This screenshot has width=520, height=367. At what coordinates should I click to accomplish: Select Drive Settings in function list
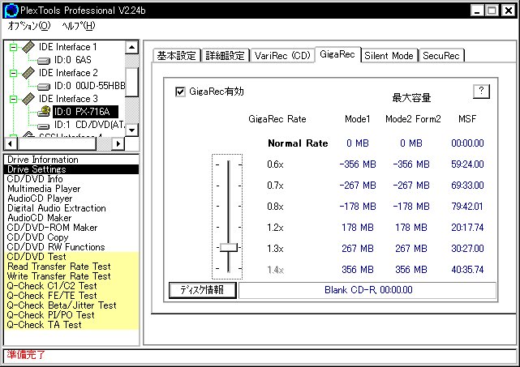tap(71, 169)
